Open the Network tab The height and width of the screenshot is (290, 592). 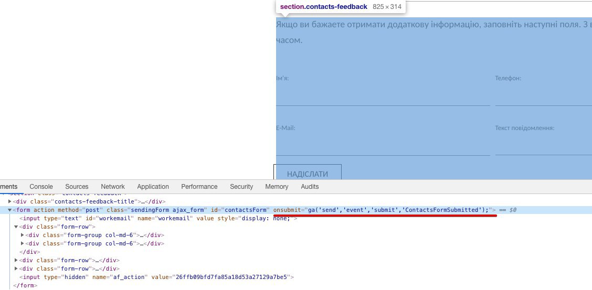pyautogui.click(x=112, y=187)
